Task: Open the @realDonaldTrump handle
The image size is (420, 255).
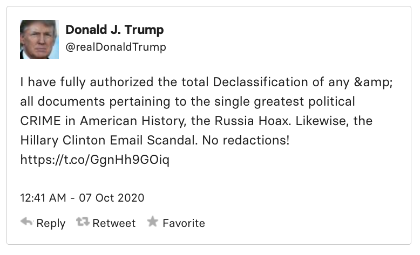Action: point(116,47)
